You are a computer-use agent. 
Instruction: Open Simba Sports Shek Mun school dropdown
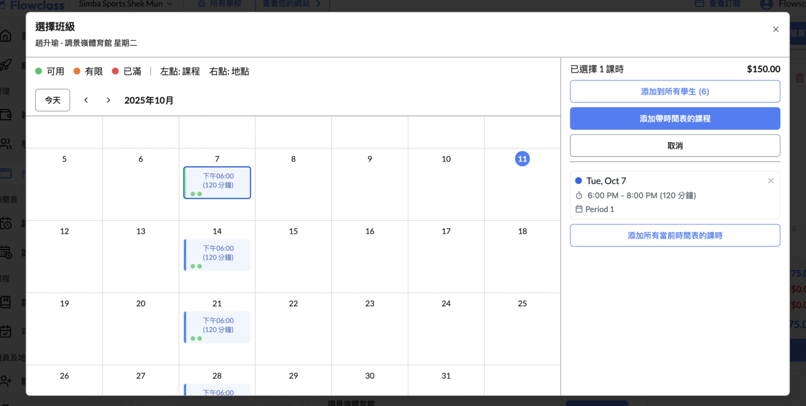tap(125, 4)
